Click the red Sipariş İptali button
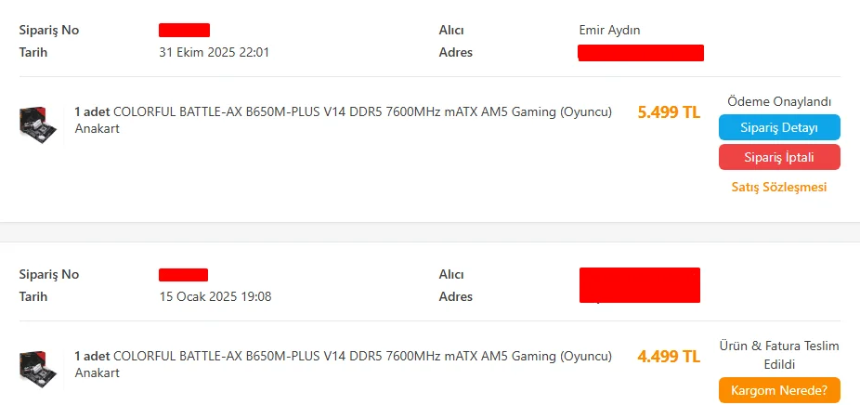This screenshot has width=860, height=405. [779, 157]
